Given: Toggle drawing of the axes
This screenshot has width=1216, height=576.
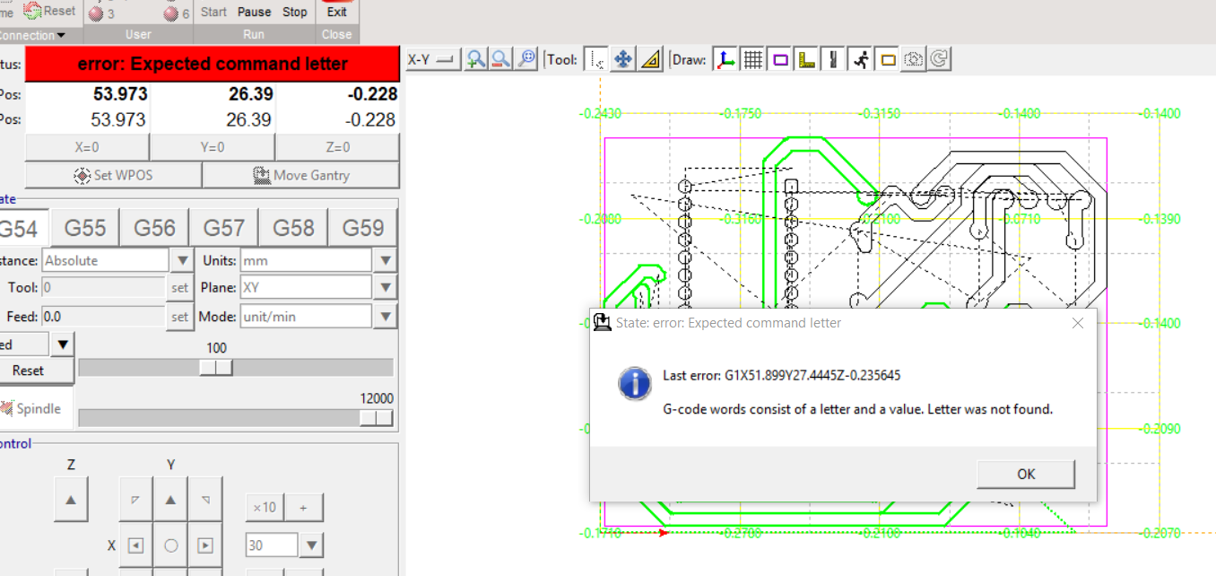Looking at the screenshot, I should pos(725,59).
